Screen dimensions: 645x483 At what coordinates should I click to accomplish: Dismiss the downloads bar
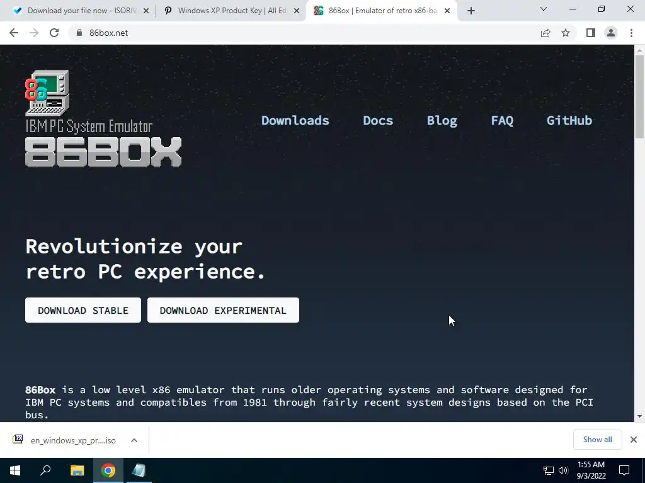click(634, 440)
